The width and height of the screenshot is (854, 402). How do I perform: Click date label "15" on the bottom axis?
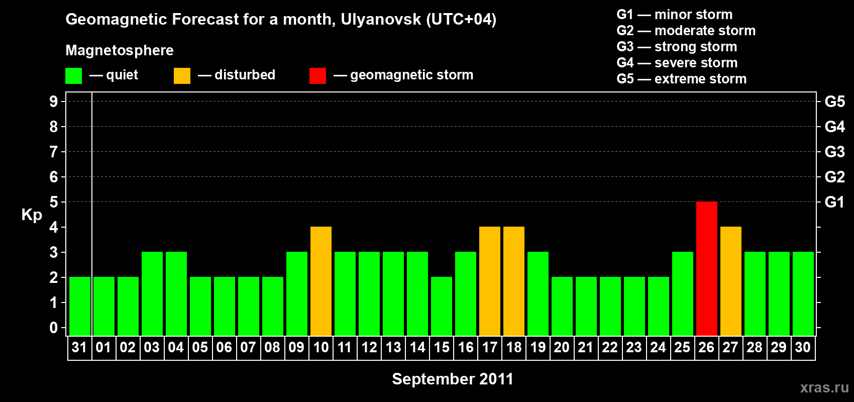pos(442,347)
